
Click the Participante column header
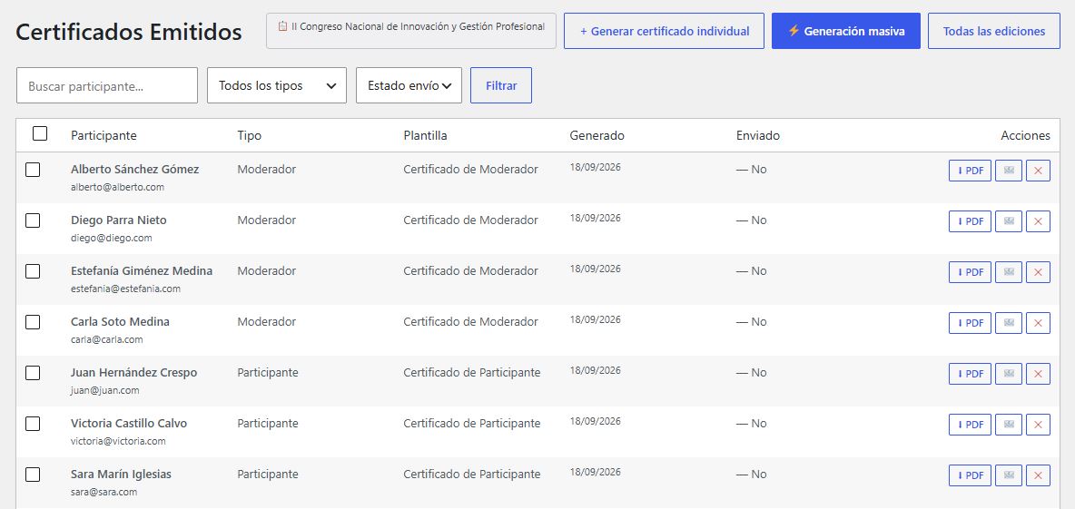[104, 135]
